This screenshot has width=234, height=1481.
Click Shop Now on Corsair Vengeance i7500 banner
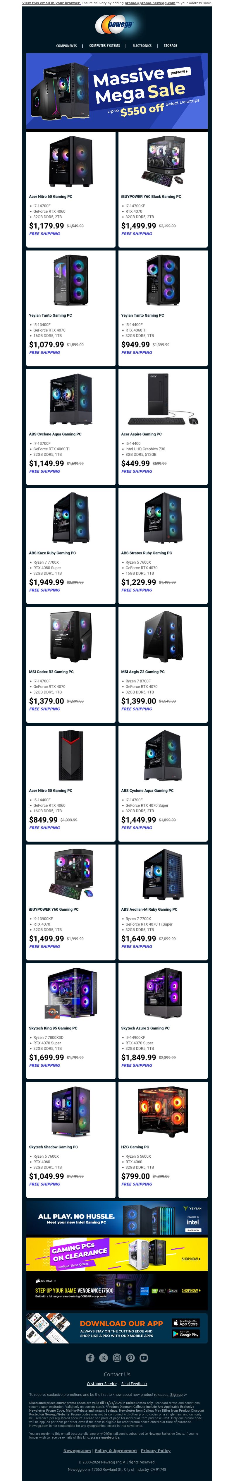point(191,1290)
